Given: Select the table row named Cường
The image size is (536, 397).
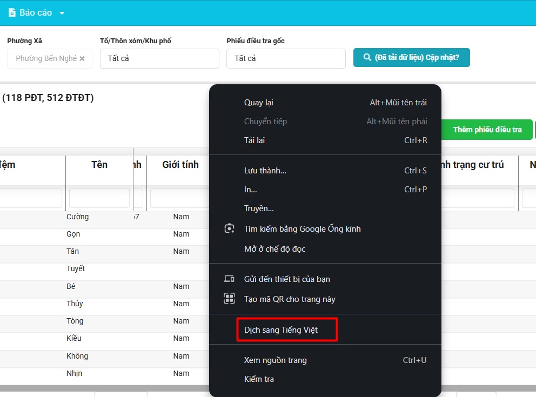Looking at the screenshot, I should pos(77,217).
